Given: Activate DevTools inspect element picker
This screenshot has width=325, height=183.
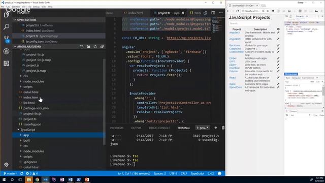Looking at the screenshot, I should click(x=287, y=16).
